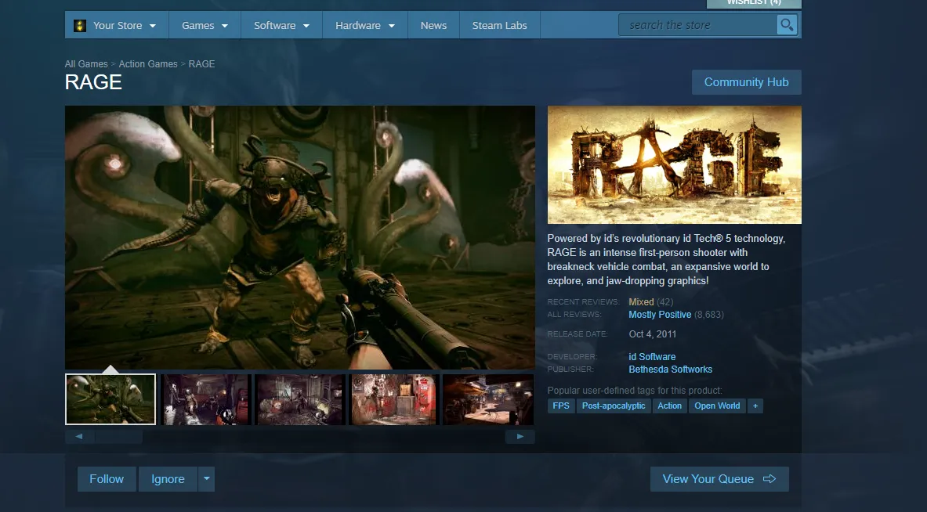Open the All Games breadcrumb link
Viewport: 927px width, 512px height.
[86, 63]
